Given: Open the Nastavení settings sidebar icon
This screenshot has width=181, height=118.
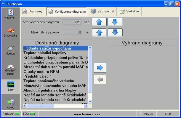Looking at the screenshot, I should (x=11, y=12).
